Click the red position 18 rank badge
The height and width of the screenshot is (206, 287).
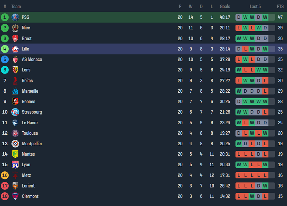(x=5, y=196)
